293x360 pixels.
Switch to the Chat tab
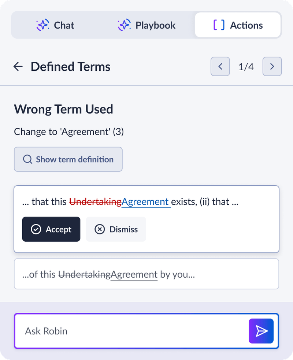pos(56,25)
